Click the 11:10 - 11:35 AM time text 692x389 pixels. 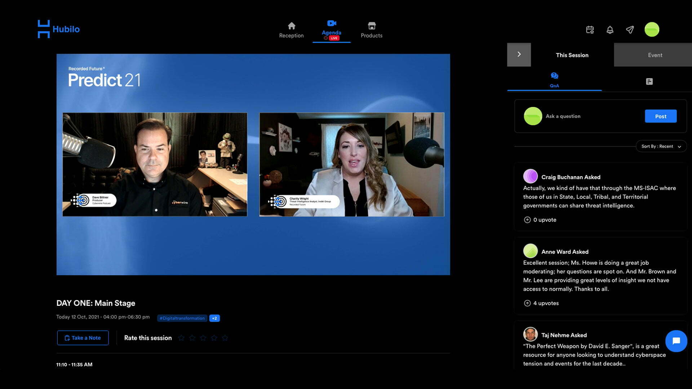[74, 365]
